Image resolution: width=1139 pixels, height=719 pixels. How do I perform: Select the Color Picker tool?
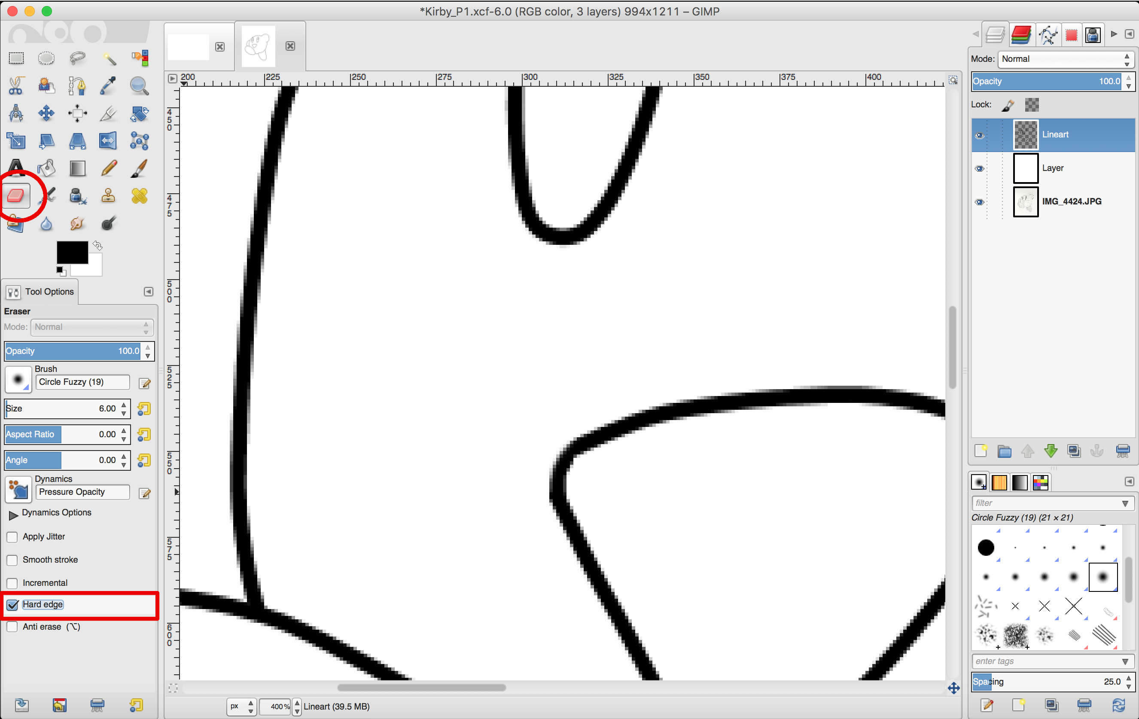(x=109, y=85)
